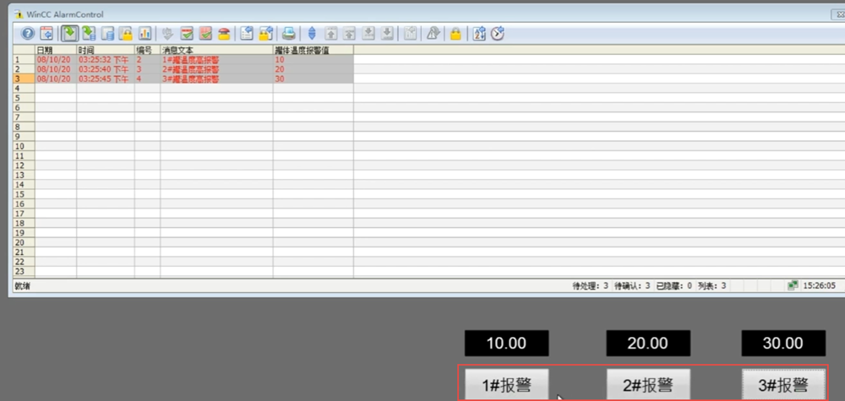Show the short-term archive list

89,34
